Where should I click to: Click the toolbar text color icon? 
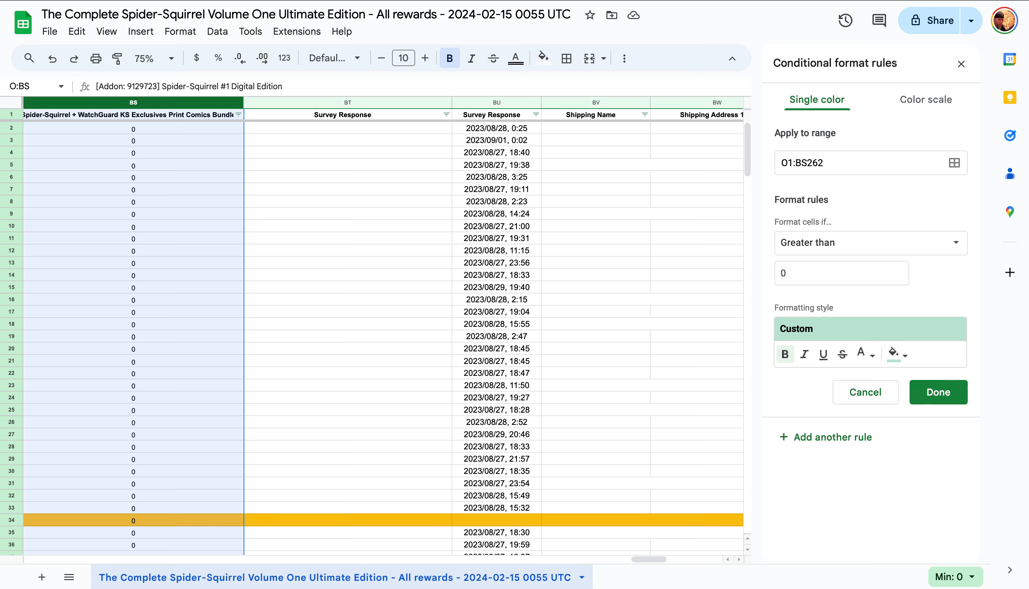point(515,58)
